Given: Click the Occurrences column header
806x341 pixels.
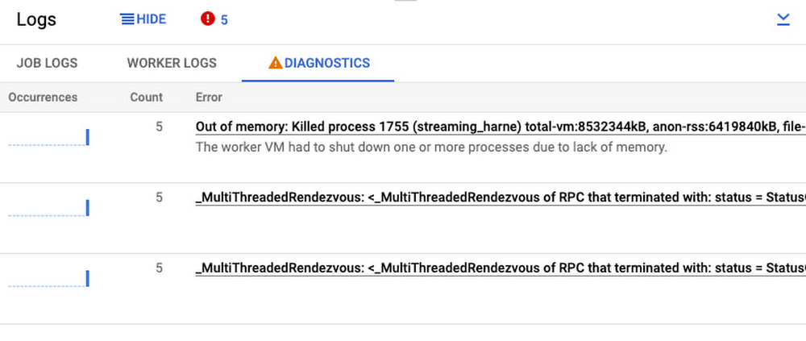Looking at the screenshot, I should (43, 98).
